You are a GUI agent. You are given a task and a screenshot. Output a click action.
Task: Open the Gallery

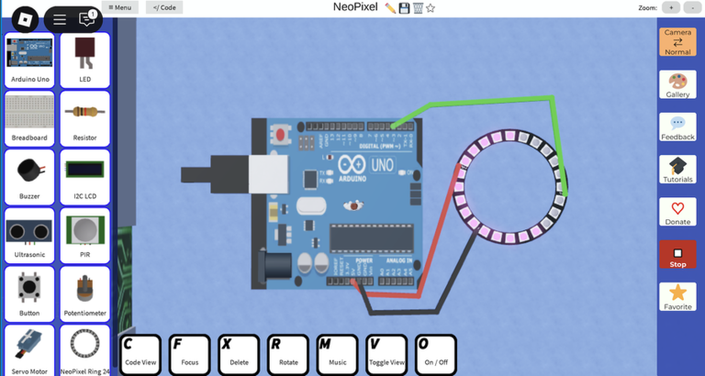[677, 84]
